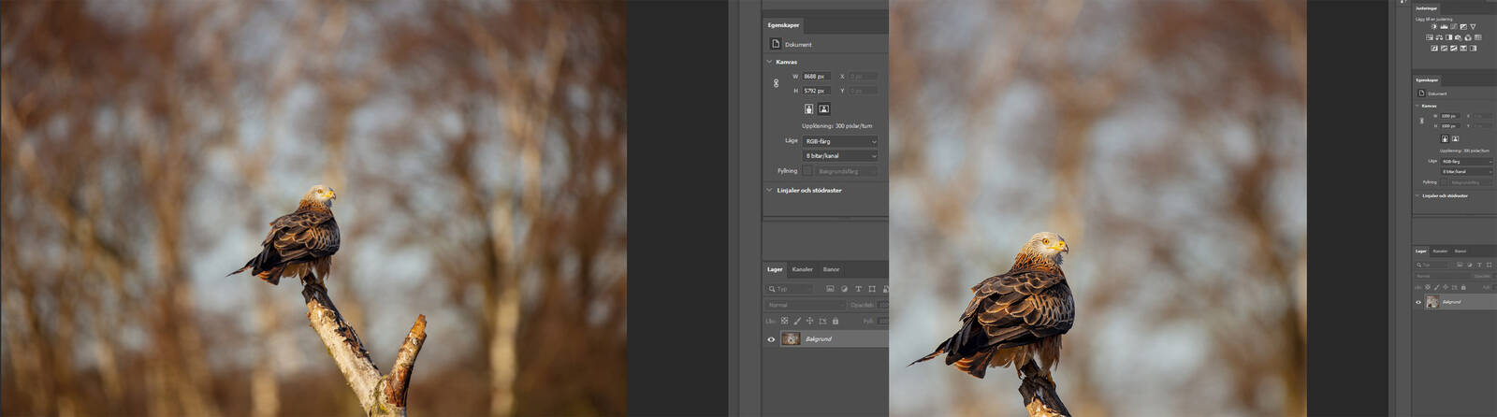Hide the Bakgrund layer in left panel
This screenshot has width=1497, height=417.
coord(771,339)
